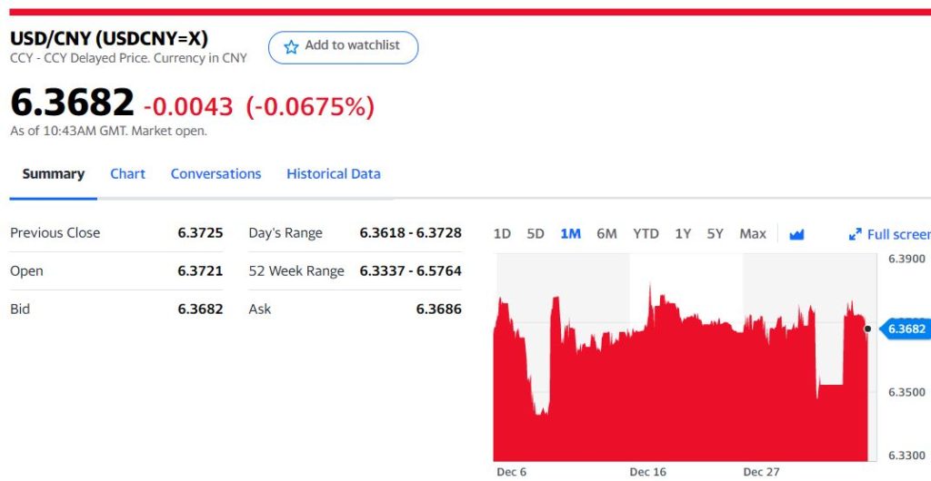Select the 1D chart range
Screen dimensions: 931x481
502,234
